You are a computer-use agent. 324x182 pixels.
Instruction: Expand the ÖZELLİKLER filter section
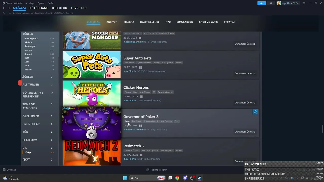click(37, 116)
